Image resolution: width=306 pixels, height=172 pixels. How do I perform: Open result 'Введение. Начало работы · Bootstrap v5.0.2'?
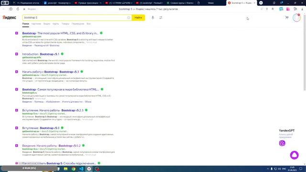click(x=51, y=146)
